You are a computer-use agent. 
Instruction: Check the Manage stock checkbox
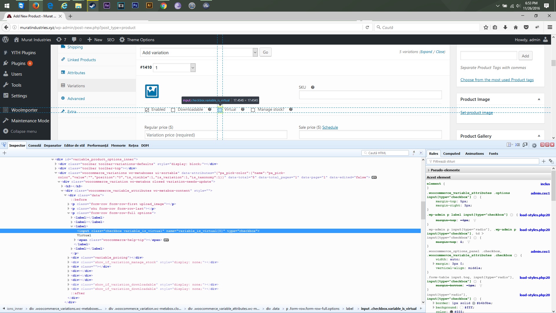tap(253, 110)
